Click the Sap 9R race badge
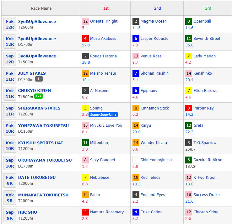This screenshot has width=232, height=224. [10, 215]
